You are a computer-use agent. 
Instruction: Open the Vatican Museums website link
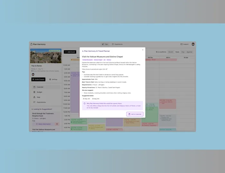tap(94, 69)
